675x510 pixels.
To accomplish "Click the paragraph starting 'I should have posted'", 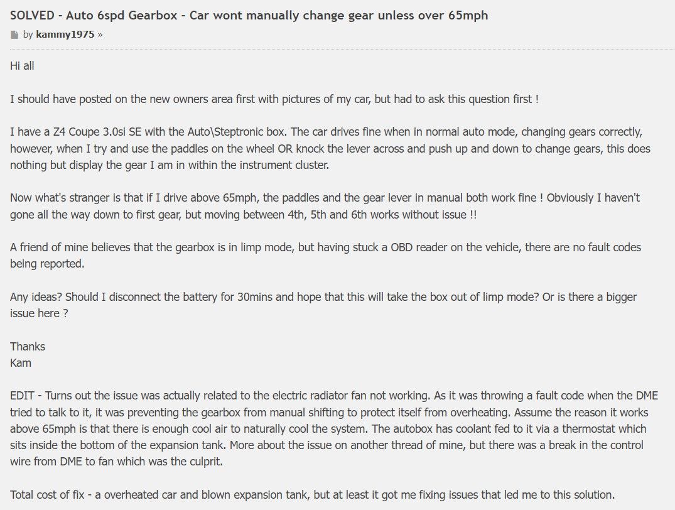I will 274,99.
